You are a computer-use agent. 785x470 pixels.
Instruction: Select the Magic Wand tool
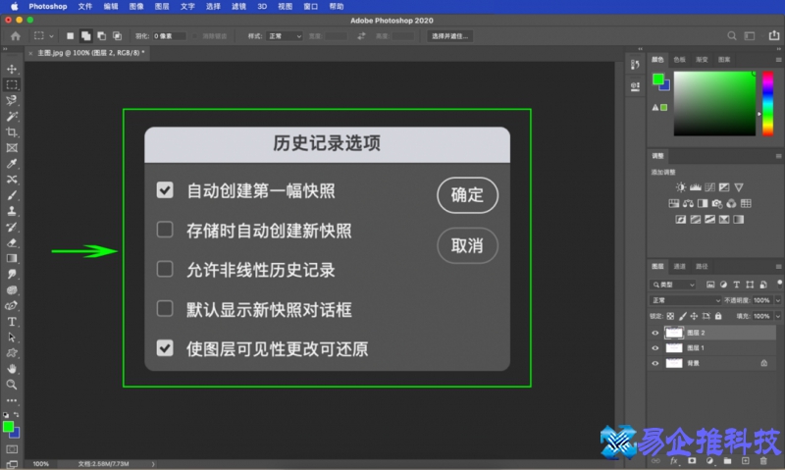(12, 117)
